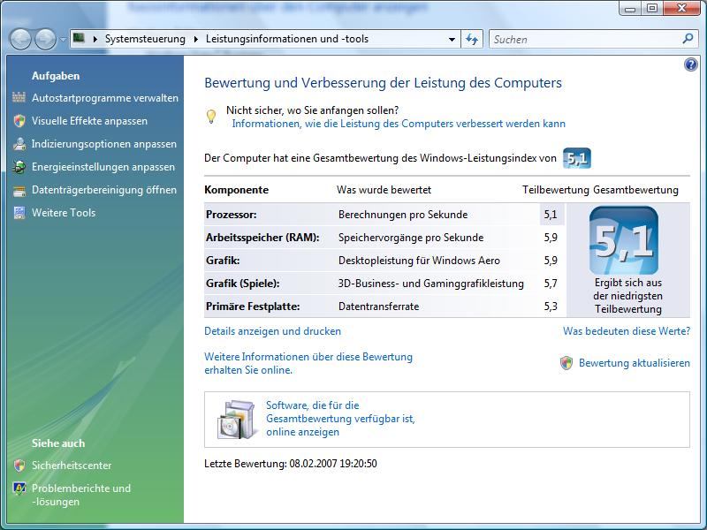
Task: Open the link on improving computer performance
Action: pyautogui.click(x=399, y=124)
